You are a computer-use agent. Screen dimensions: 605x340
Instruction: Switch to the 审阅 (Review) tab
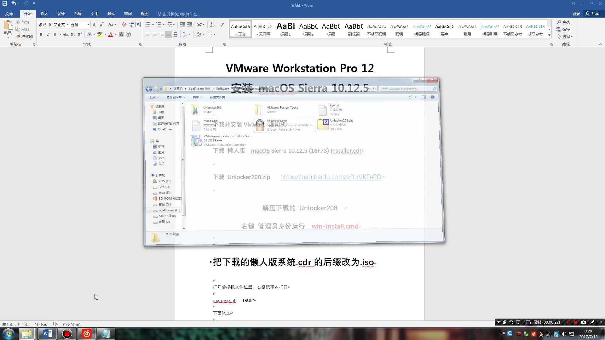(128, 14)
